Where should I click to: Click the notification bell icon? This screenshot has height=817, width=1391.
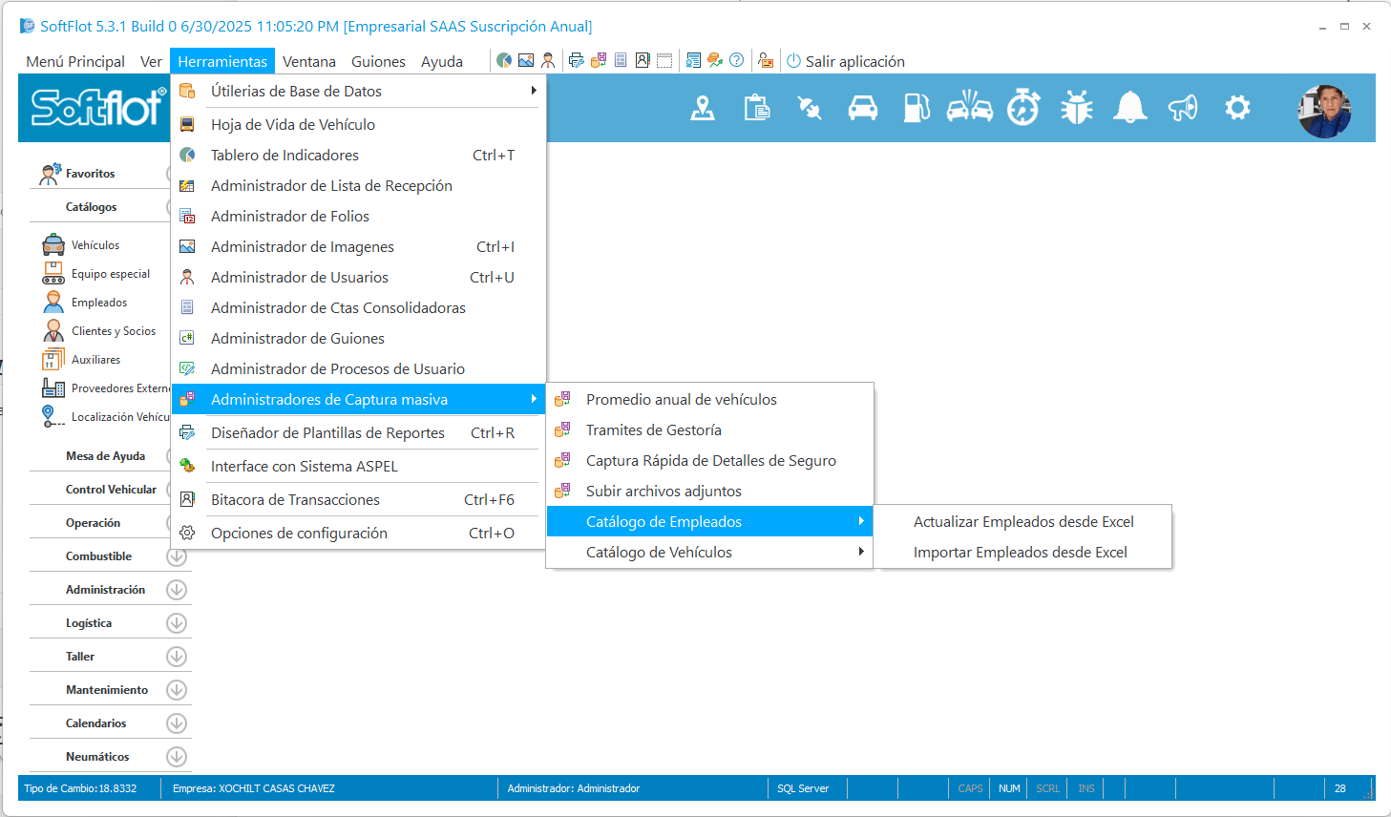tap(1129, 109)
